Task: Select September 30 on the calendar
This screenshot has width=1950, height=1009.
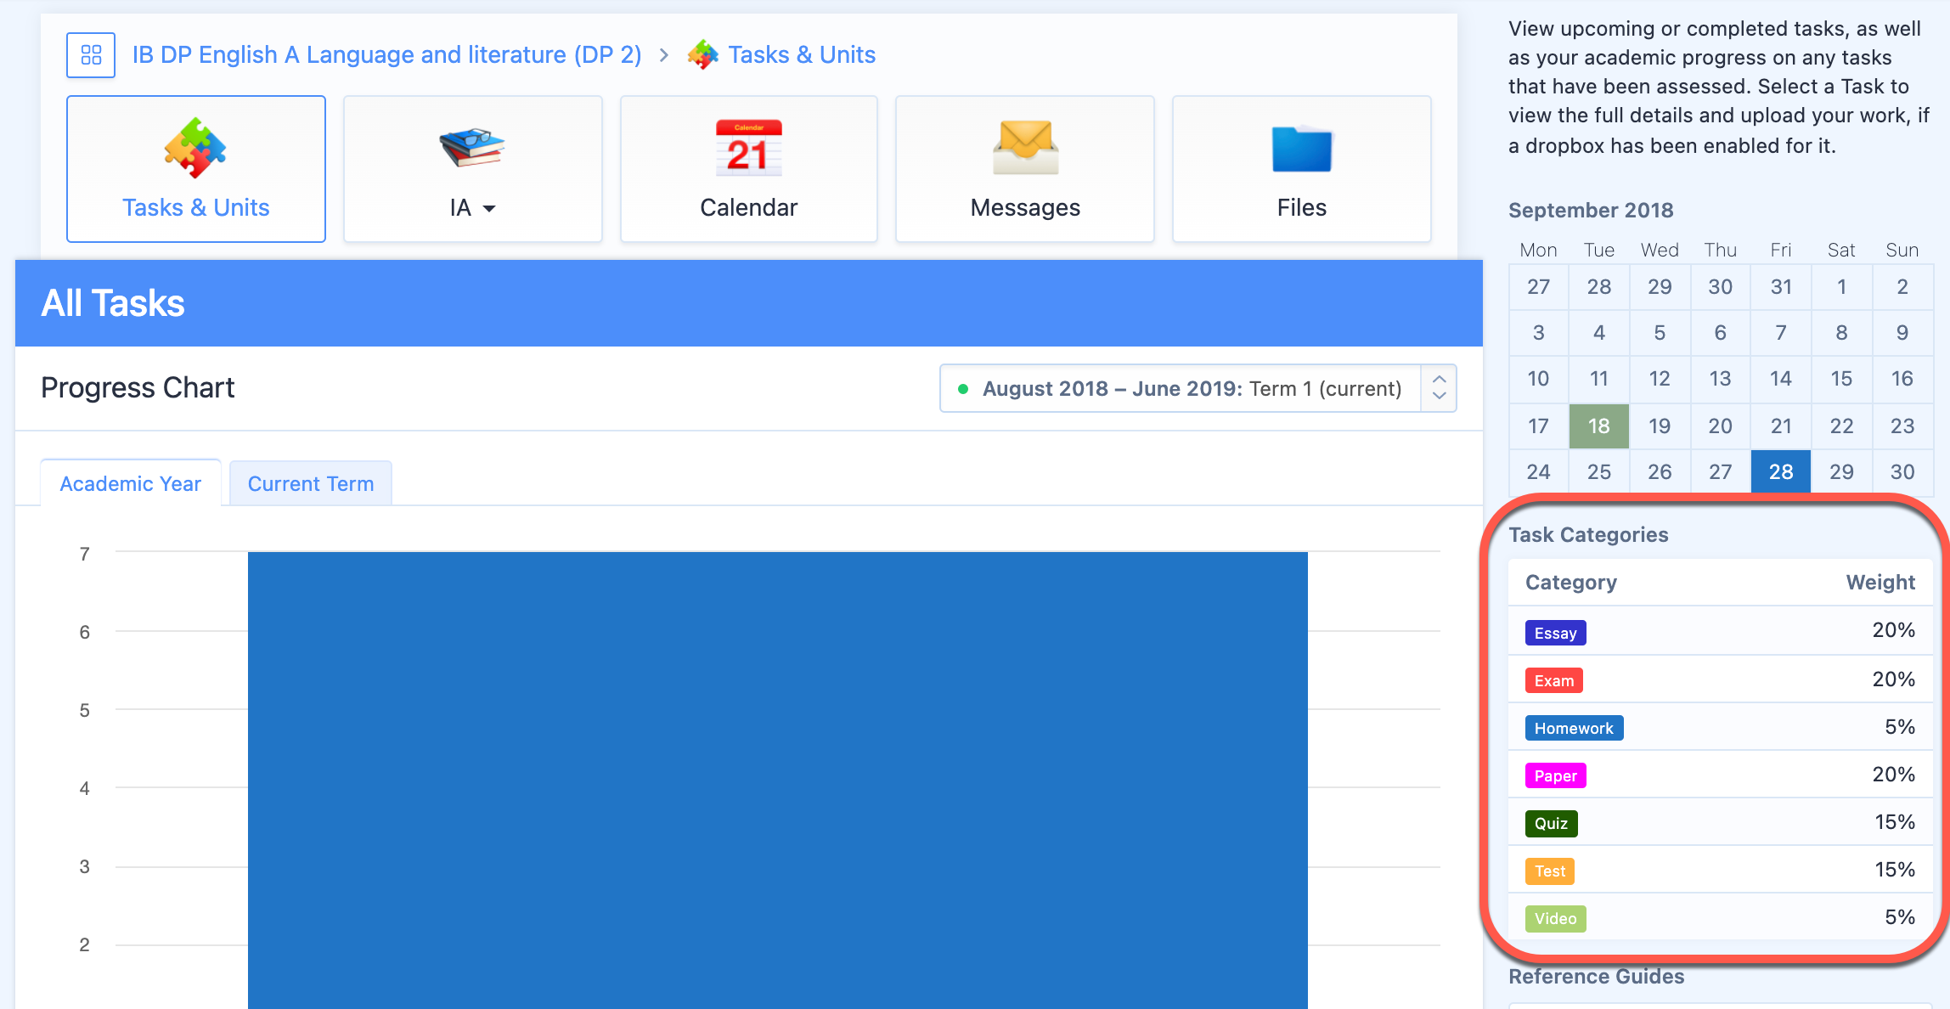Action: pos(1902,471)
